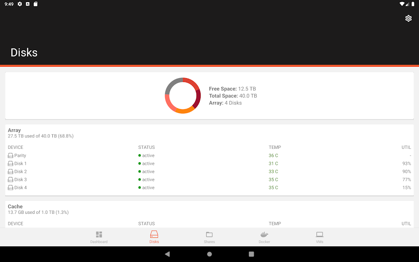
Task: Click 27.5 TB used of 40.0 TB summary
Action: 41,136
